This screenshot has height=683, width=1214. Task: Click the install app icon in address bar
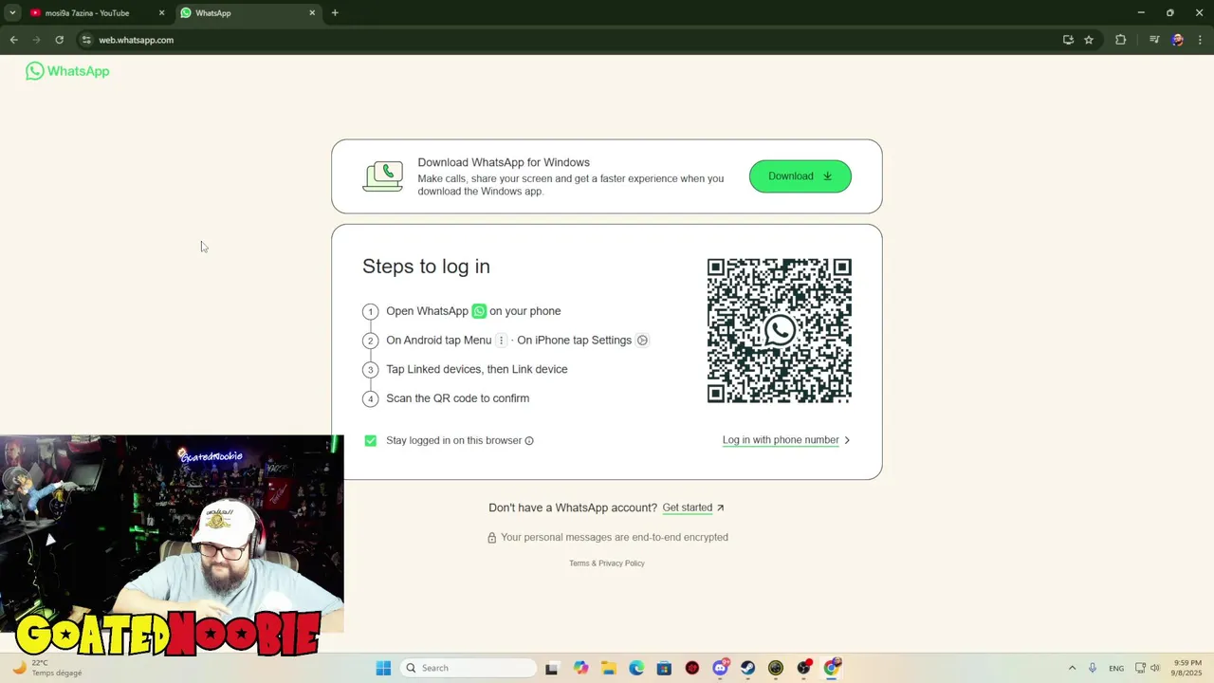1068,40
